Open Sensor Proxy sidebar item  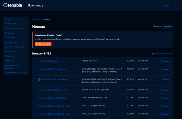point(10,42)
